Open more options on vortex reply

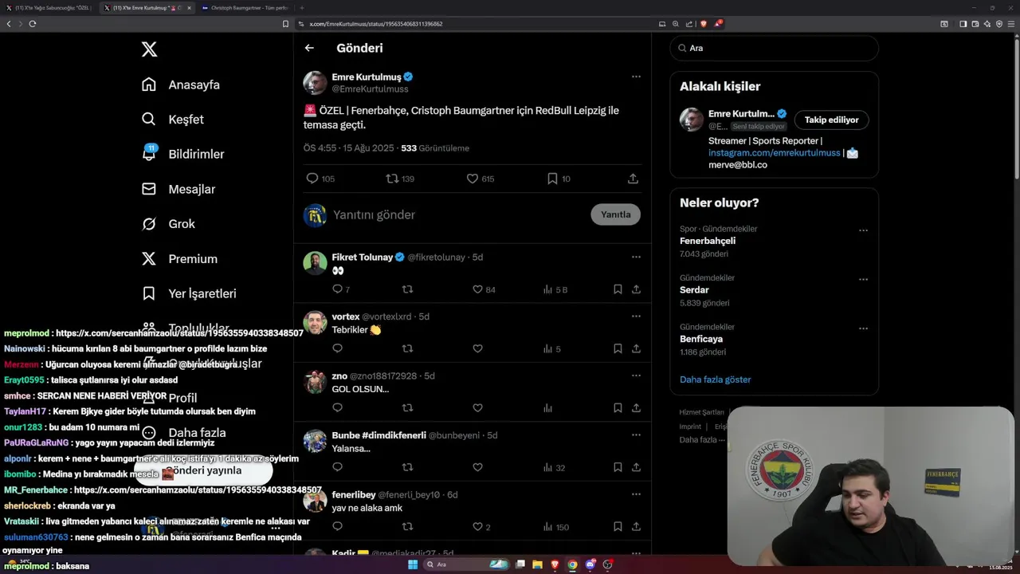point(636,316)
